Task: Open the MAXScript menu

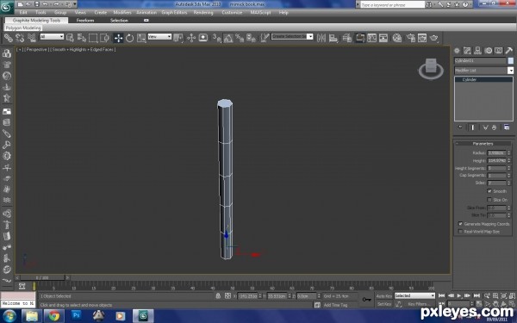Action: click(260, 13)
